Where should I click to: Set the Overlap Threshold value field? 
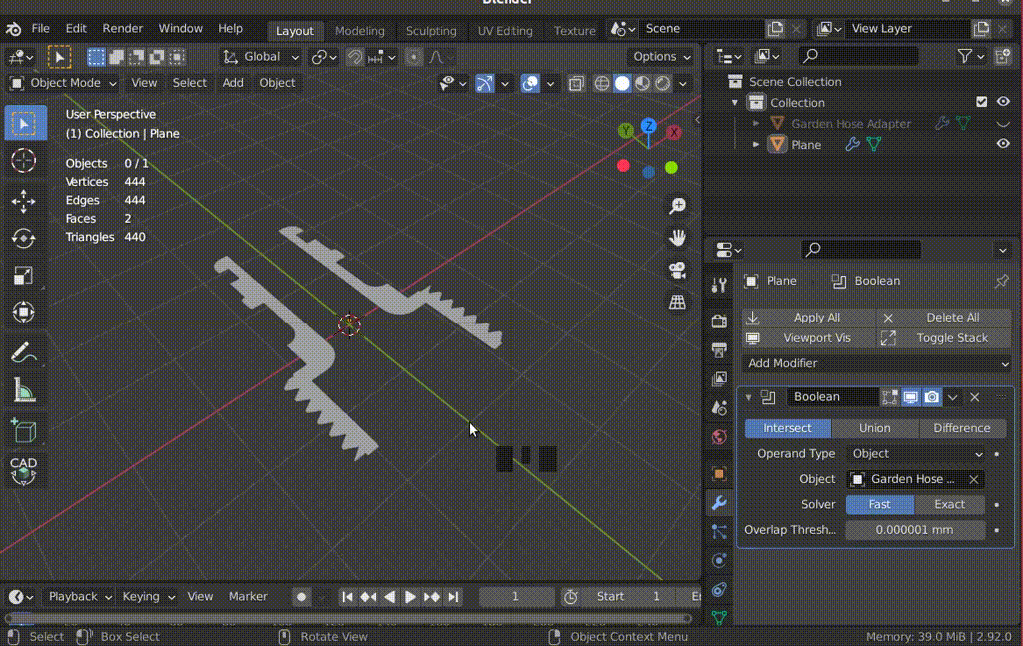point(915,530)
